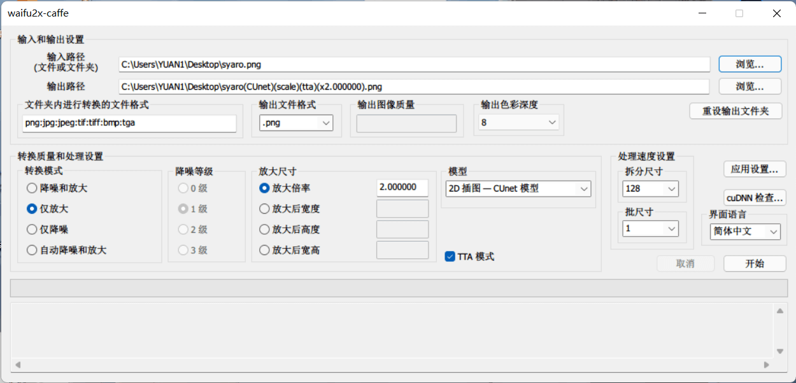
Task: Click the 输出图像质量 field
Action: pos(406,123)
